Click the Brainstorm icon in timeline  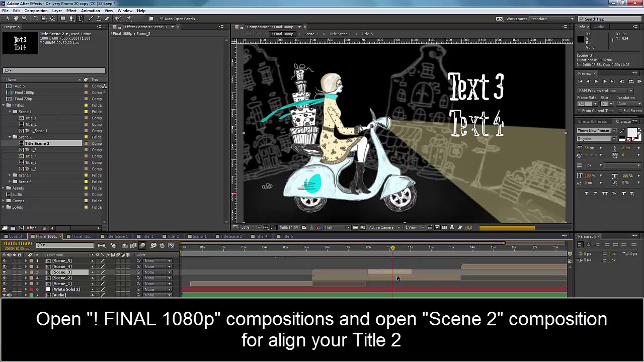(x=153, y=245)
